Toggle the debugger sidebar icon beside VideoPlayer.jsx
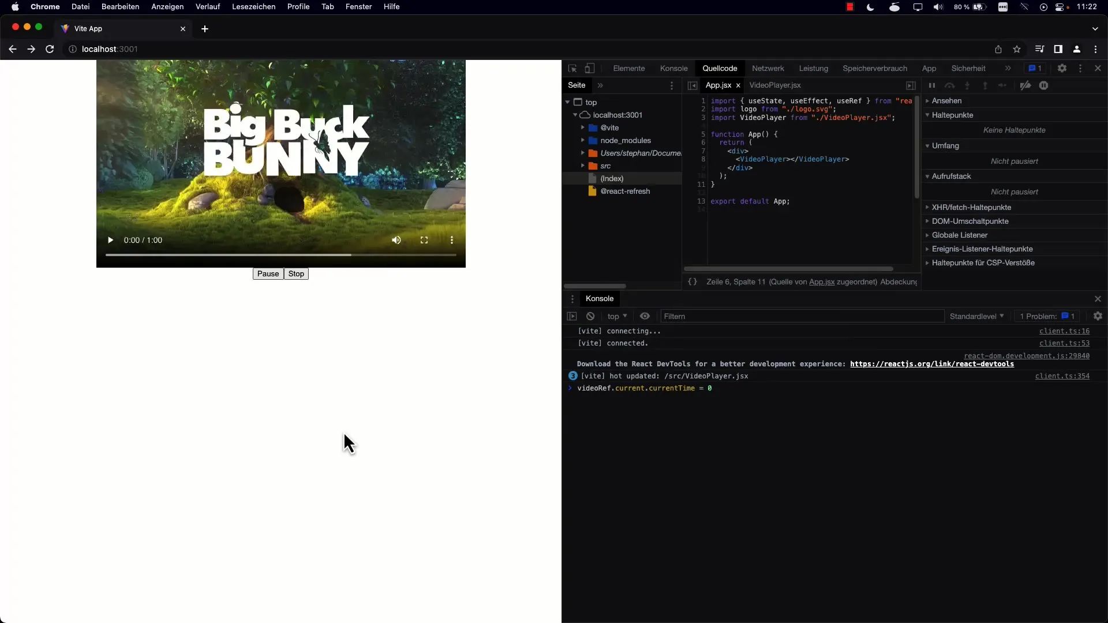 pos(911,85)
